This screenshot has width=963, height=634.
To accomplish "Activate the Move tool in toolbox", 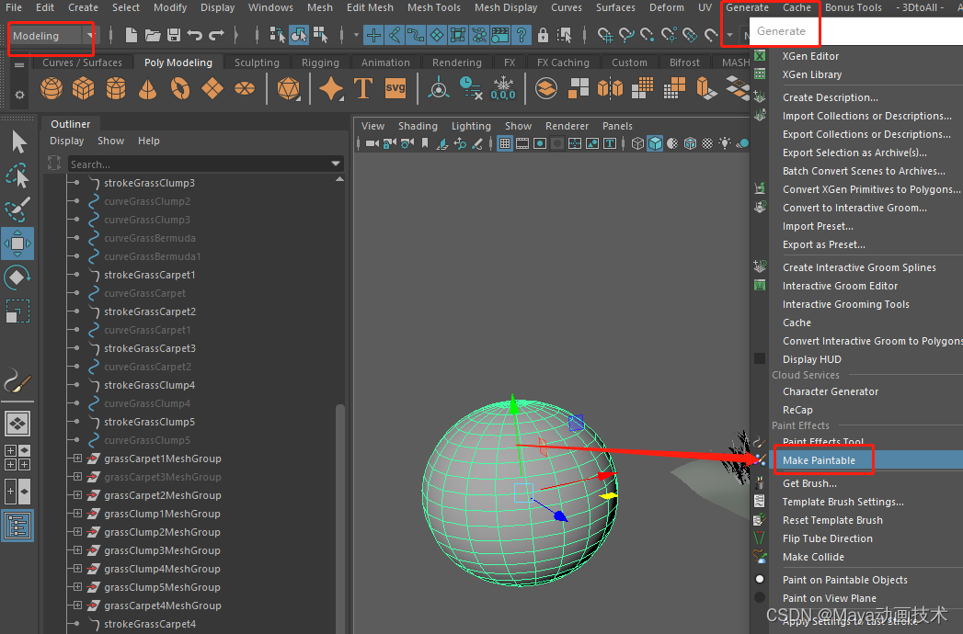I will point(17,243).
